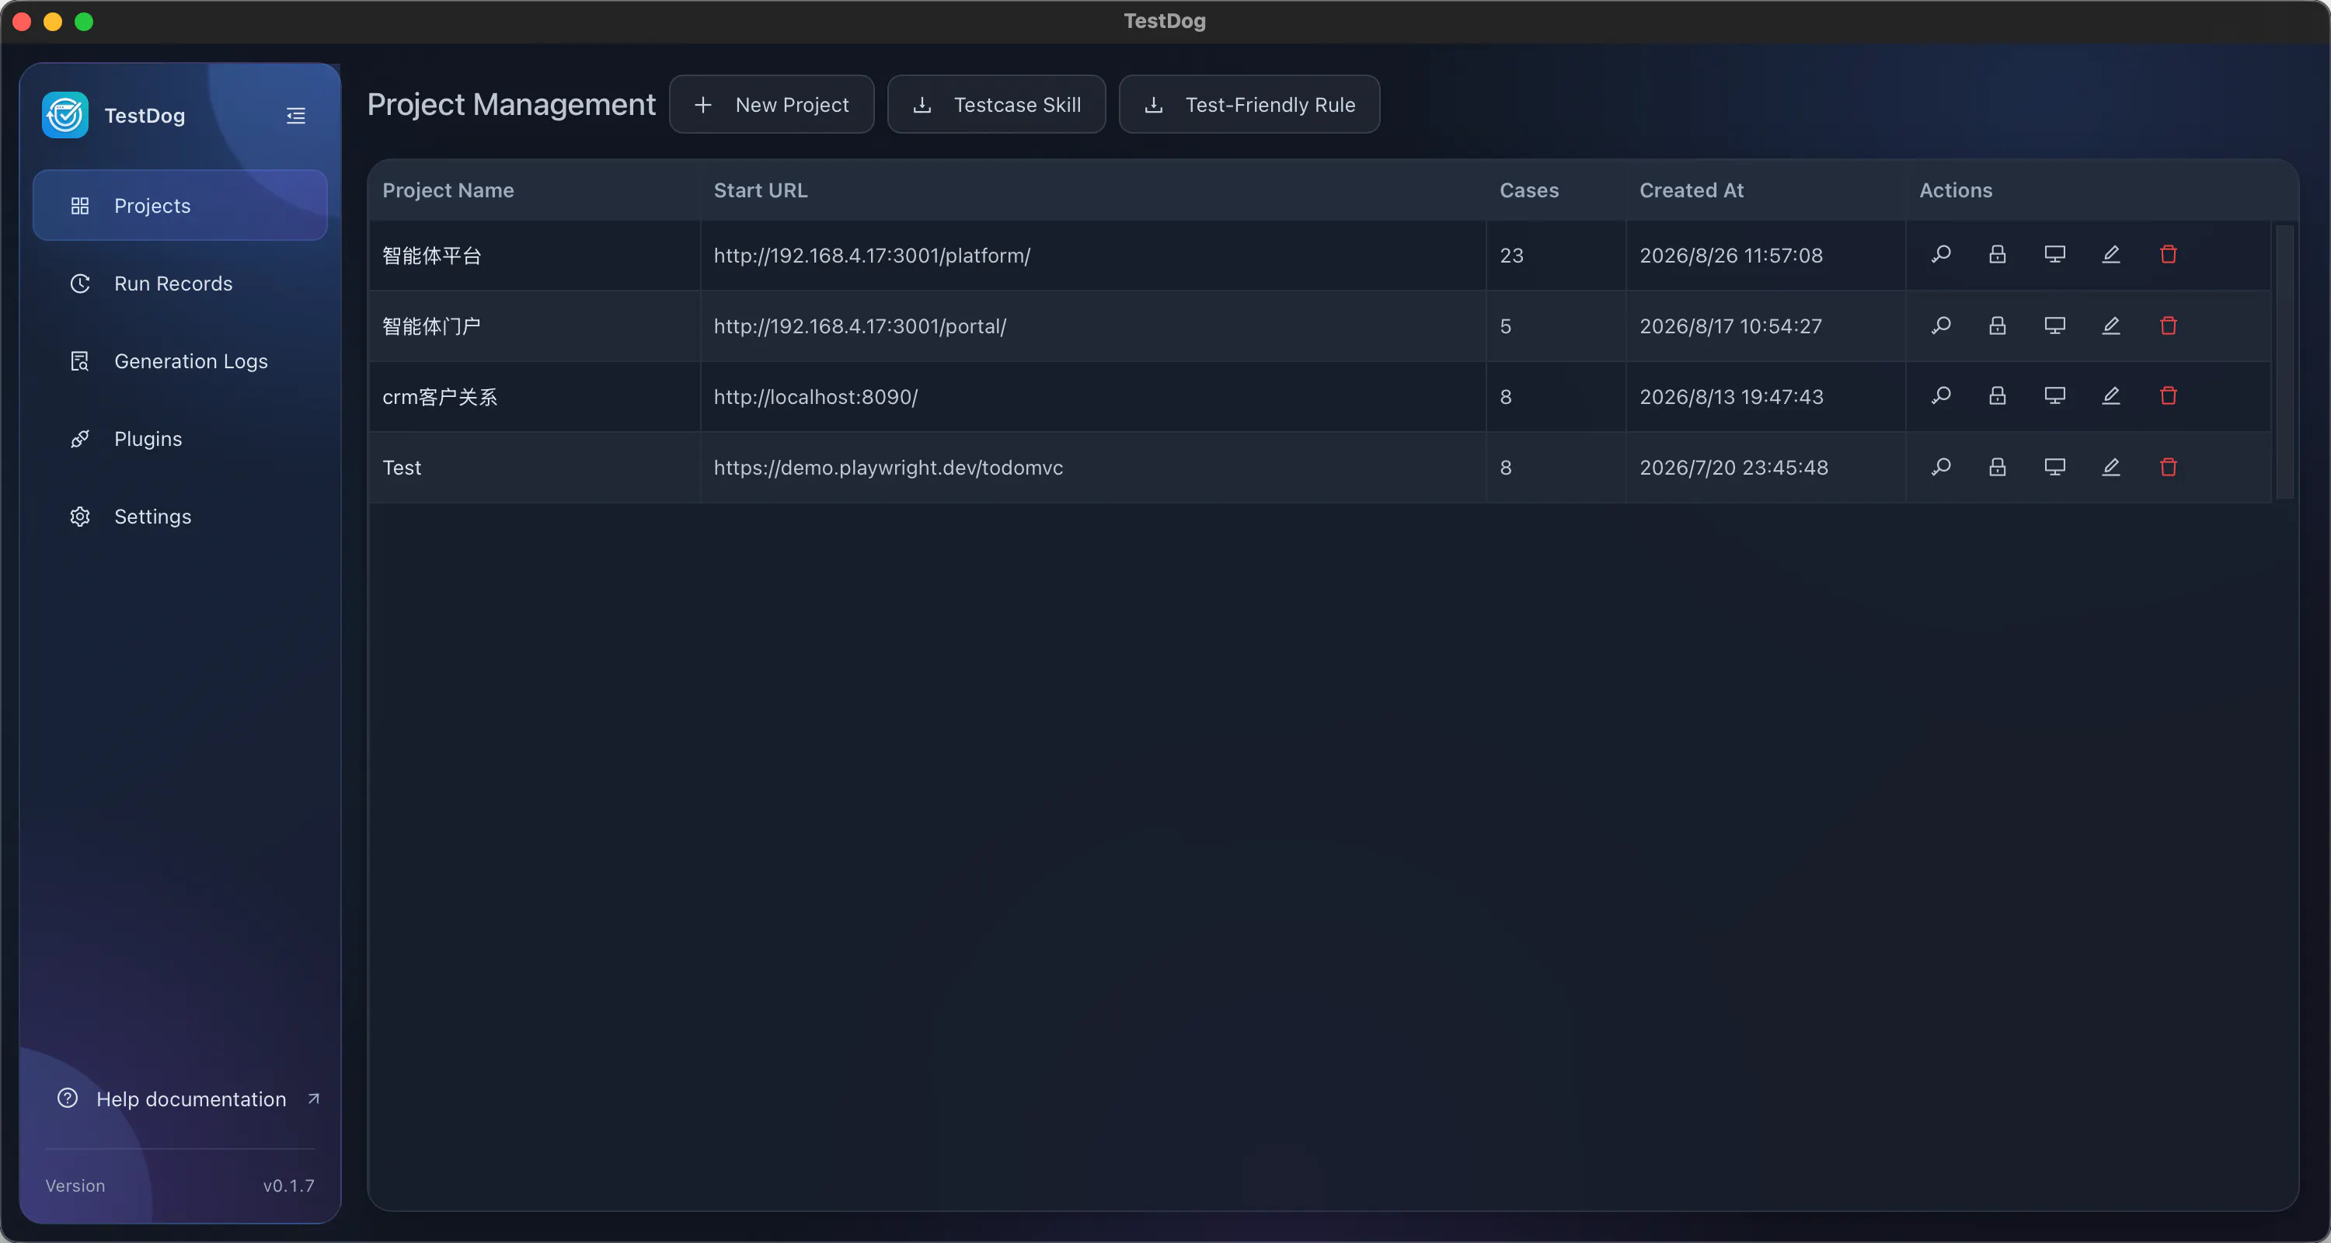This screenshot has width=2331, height=1243.
Task: Download the Test-Friendly Rule
Action: (x=1249, y=105)
